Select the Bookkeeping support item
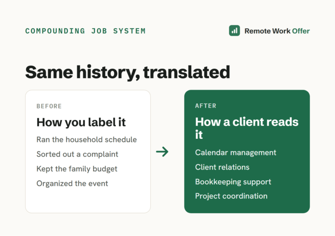Screen dimensions: 335x236 [233, 182]
